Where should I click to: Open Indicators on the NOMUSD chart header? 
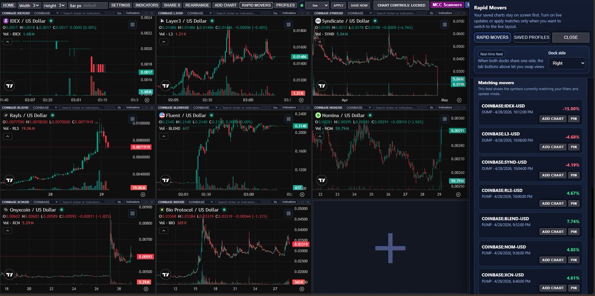tap(445, 107)
